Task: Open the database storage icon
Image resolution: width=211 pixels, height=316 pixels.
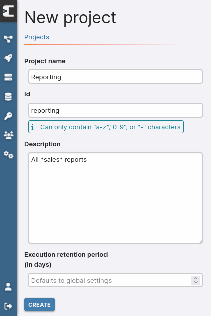Action: tap(8, 97)
